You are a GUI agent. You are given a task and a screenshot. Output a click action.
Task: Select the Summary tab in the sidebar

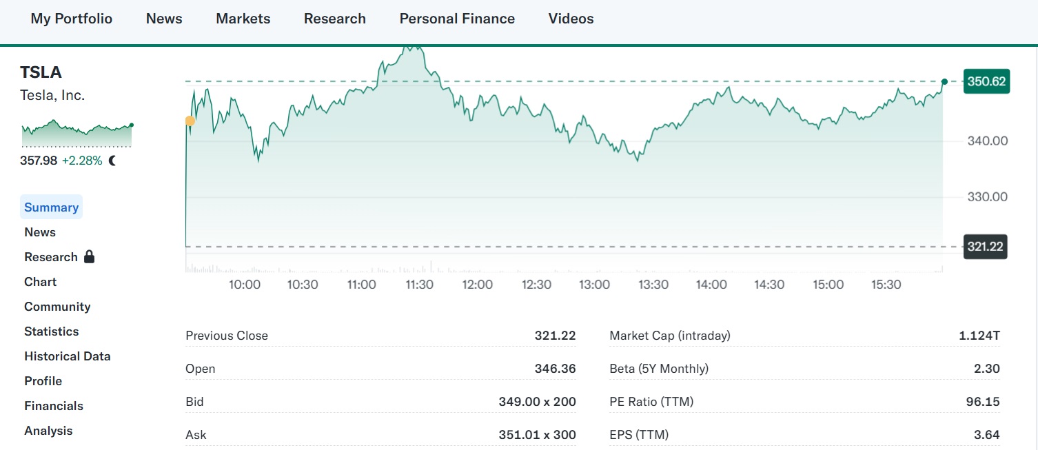coord(51,207)
